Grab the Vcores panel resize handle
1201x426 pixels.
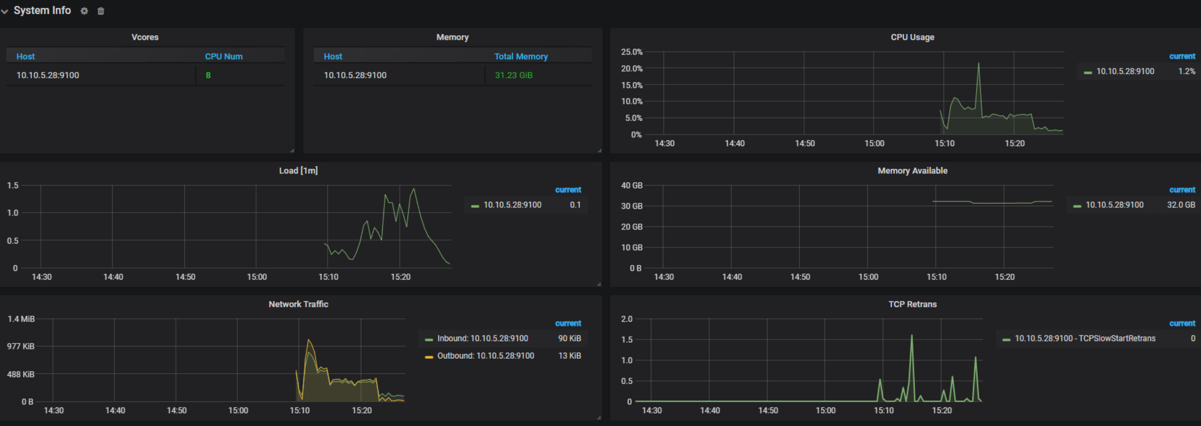pyautogui.click(x=292, y=150)
